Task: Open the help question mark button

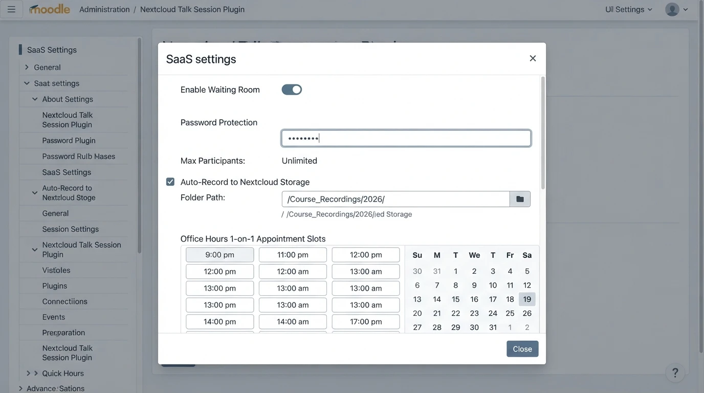Action: [675, 373]
